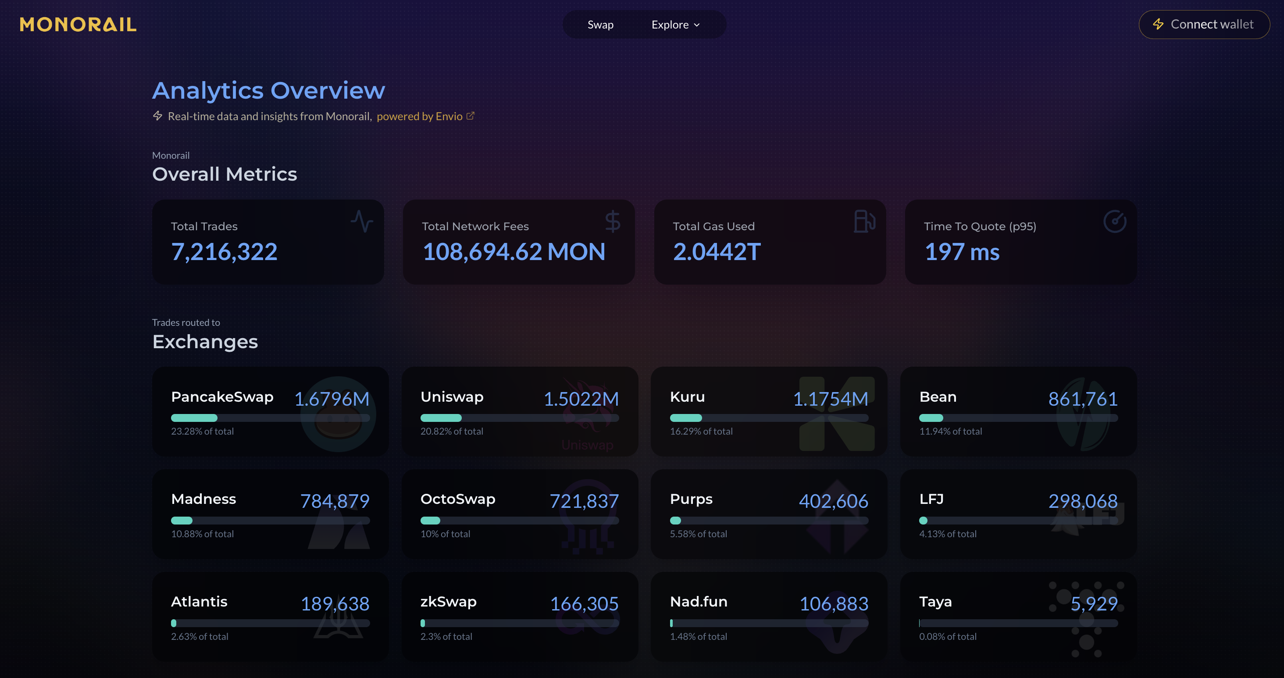Click the gas pump icon in Total Gas Used
Image resolution: width=1284 pixels, height=678 pixels.
864,221
